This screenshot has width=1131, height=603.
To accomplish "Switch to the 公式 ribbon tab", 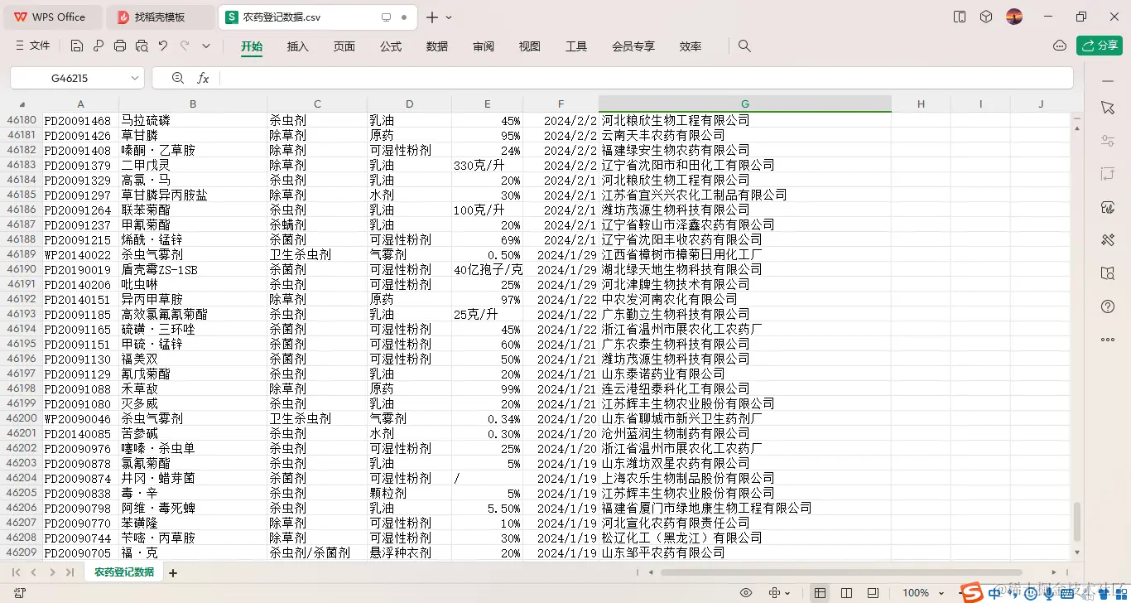I will (x=391, y=46).
